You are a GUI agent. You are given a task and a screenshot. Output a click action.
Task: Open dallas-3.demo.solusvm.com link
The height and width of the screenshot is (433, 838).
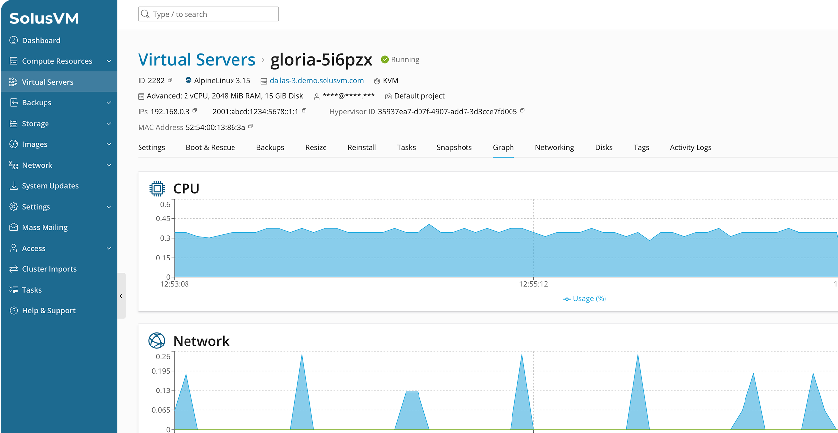316,81
